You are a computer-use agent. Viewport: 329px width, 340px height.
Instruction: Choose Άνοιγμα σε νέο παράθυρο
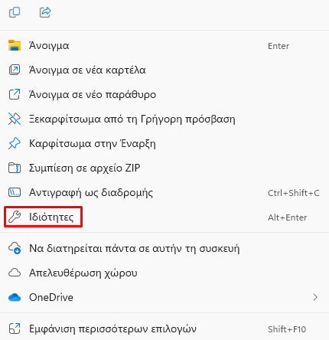click(164, 94)
